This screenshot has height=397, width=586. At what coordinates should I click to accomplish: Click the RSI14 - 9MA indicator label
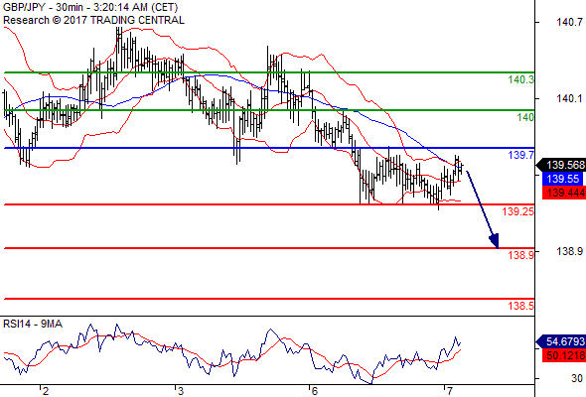point(33,324)
